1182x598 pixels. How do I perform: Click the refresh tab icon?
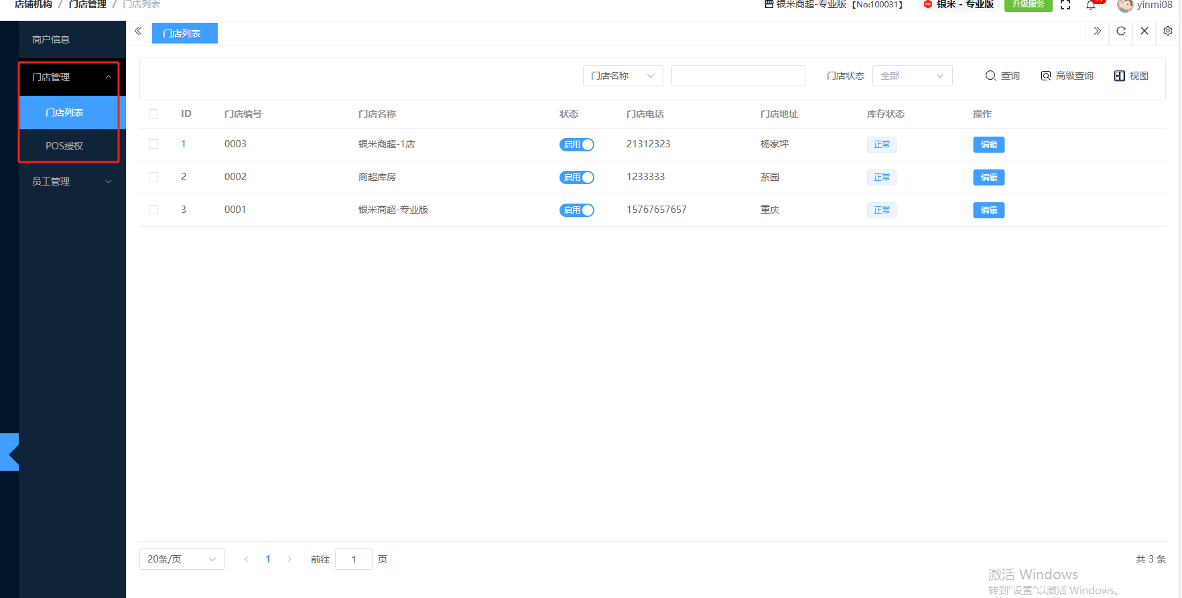point(1120,31)
